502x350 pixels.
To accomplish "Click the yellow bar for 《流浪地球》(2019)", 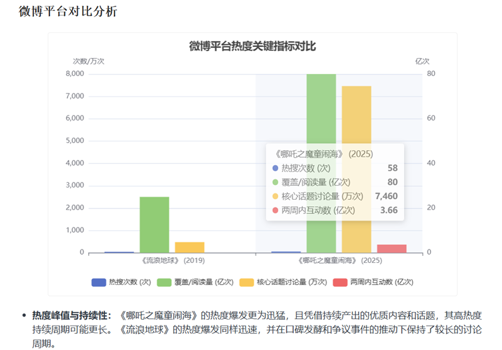I will point(189,248).
